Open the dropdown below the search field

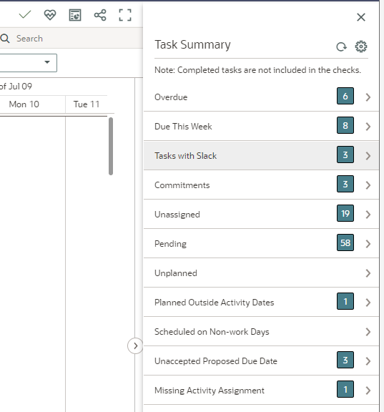tap(28, 63)
